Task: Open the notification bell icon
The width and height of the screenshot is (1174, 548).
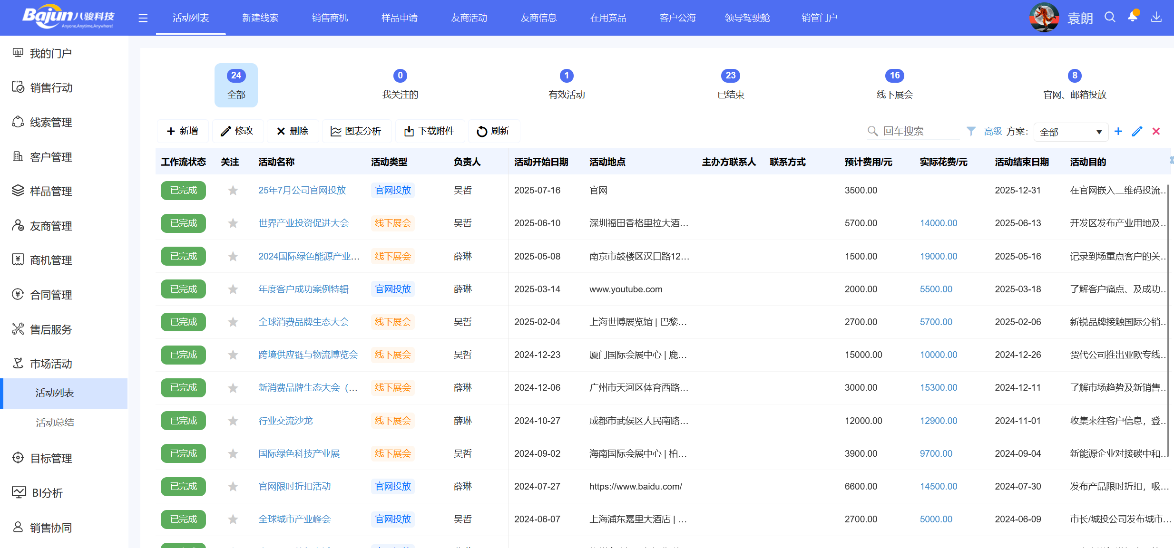Action: [x=1133, y=17]
